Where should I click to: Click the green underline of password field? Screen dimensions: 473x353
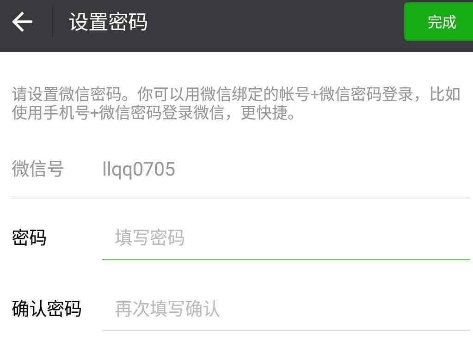point(286,259)
